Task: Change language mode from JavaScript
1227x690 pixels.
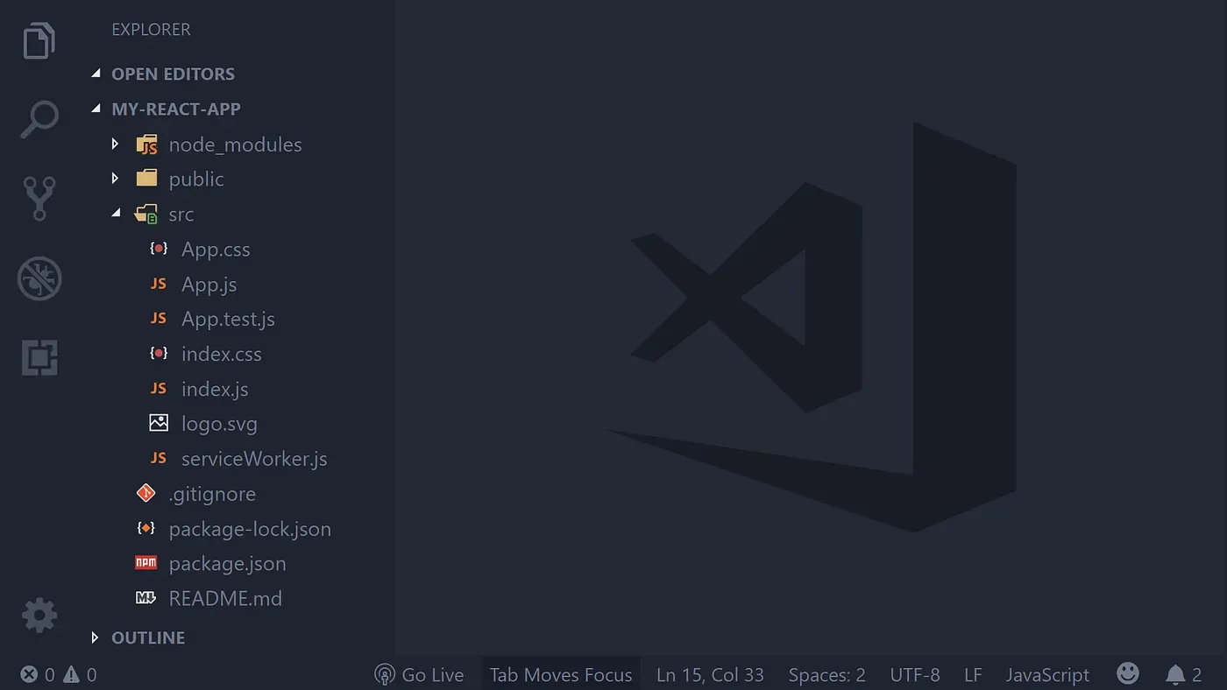Action: 1047,674
